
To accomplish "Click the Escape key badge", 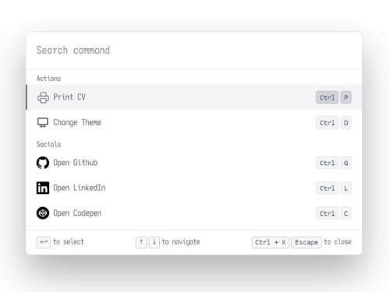I will pyautogui.click(x=307, y=242).
